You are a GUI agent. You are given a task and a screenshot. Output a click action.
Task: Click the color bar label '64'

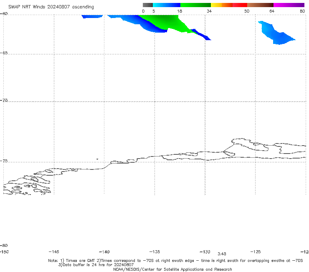coord(272,11)
